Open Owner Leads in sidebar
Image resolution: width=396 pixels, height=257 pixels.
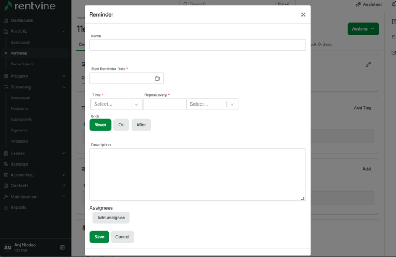pyautogui.click(x=22, y=64)
